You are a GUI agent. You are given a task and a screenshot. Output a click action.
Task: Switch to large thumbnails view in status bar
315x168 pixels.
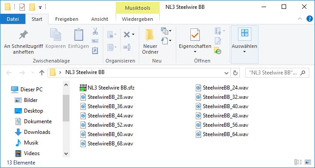coord(308,162)
